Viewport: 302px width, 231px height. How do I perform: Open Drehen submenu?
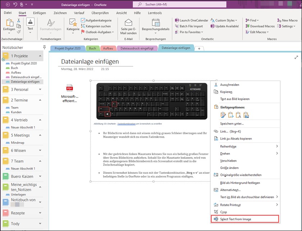coord(245,154)
